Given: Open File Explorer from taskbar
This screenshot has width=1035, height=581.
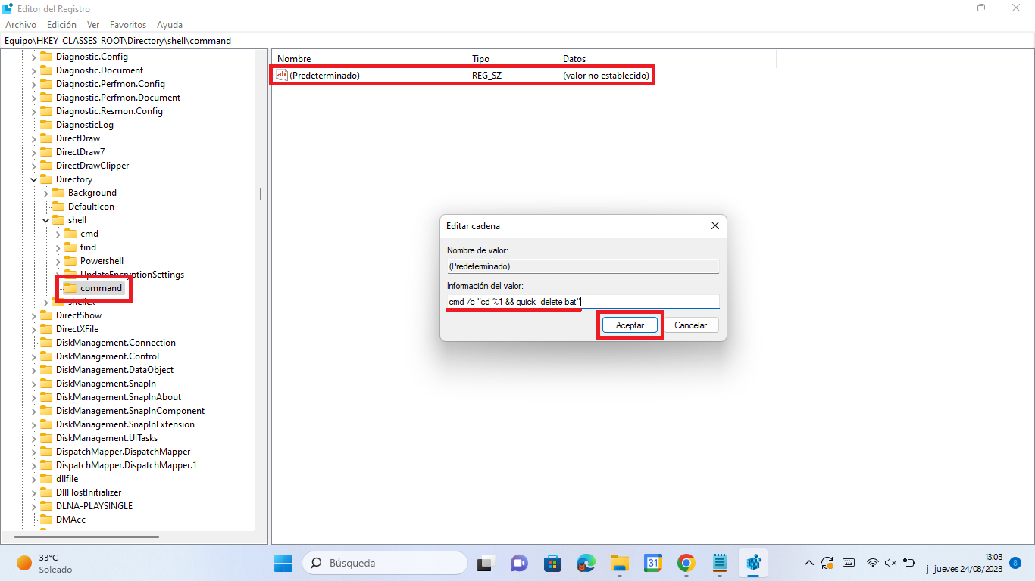Looking at the screenshot, I should point(620,563).
